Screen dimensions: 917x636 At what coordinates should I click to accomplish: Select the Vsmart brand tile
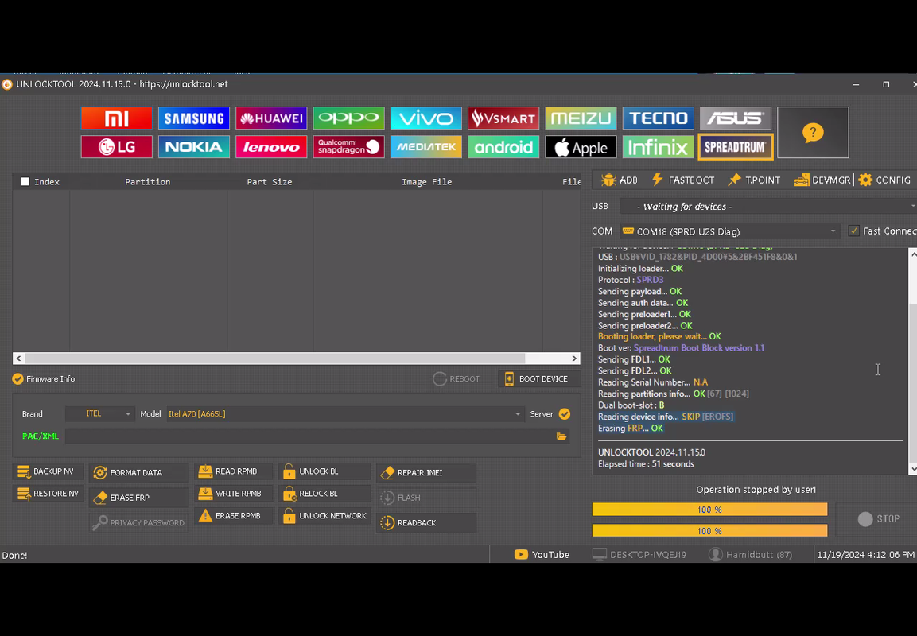503,118
